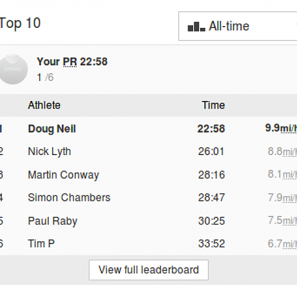Image resolution: width=297 pixels, height=297 pixels.
Task: Click Martin Conway's 28:16 time
Action: 211,175
